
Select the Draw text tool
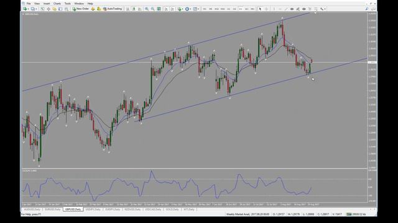[310, 9]
